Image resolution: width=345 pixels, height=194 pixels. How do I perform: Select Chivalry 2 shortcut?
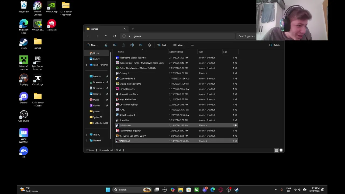[177, 73]
